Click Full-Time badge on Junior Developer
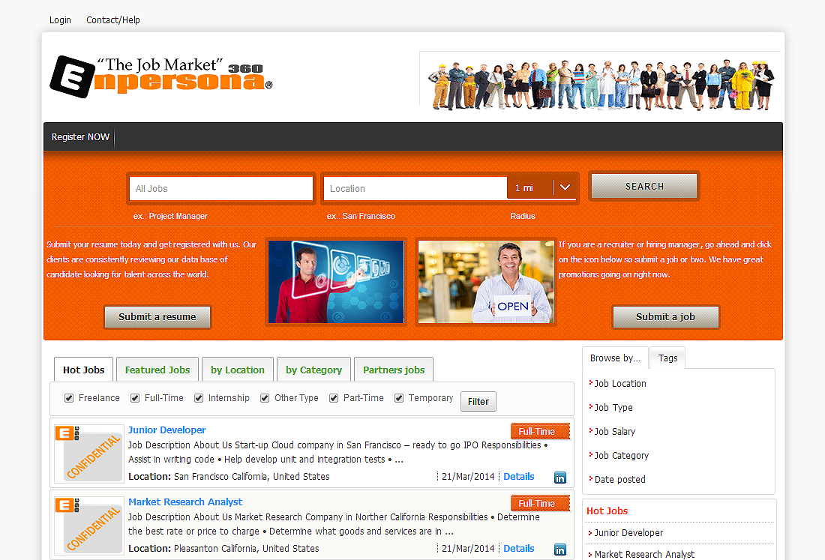The image size is (825, 560). (x=540, y=431)
